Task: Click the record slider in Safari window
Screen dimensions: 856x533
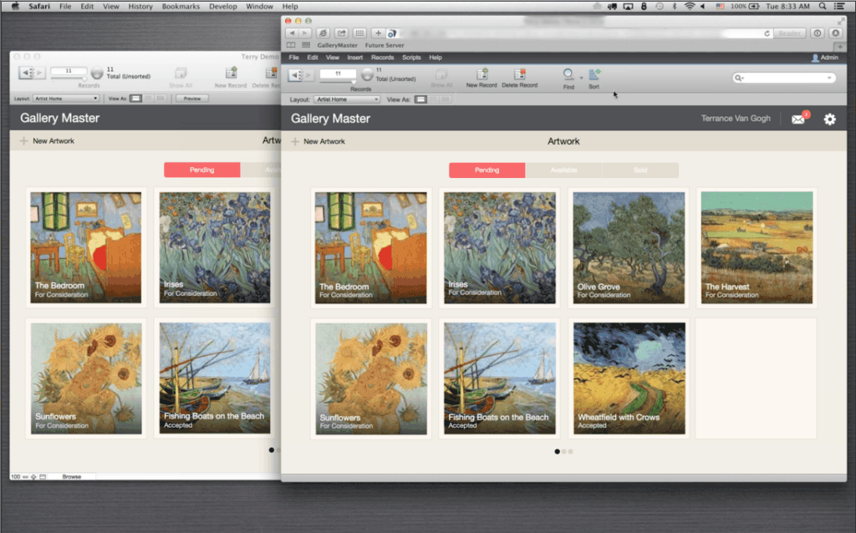Action: click(x=338, y=82)
